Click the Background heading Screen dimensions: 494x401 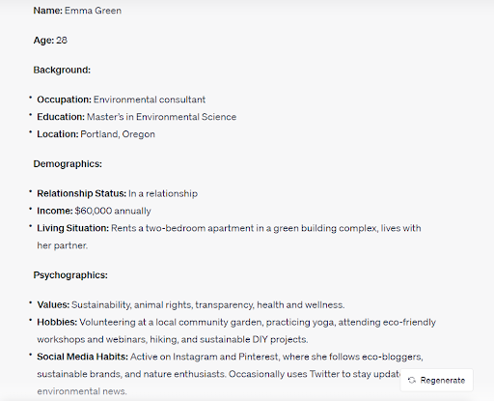point(62,70)
